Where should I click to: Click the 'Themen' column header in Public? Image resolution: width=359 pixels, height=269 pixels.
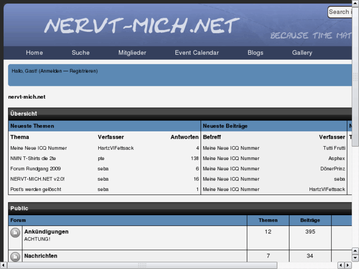[268, 220]
